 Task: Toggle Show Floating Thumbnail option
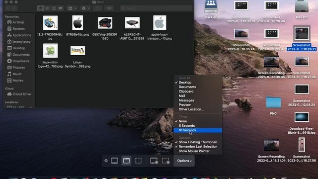tap(198, 142)
